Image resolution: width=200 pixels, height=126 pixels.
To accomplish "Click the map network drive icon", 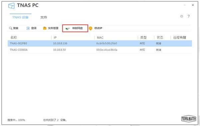I will [68, 28].
